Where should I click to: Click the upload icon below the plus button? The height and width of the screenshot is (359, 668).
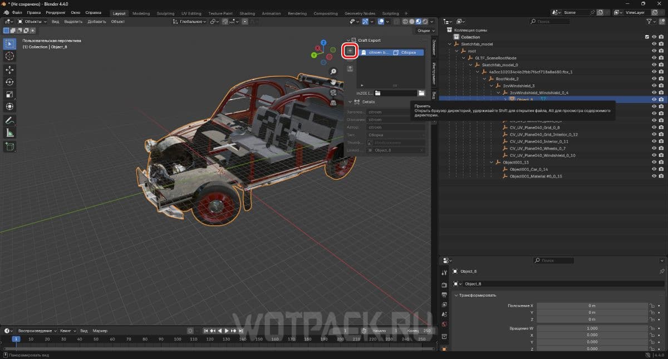coord(350,68)
